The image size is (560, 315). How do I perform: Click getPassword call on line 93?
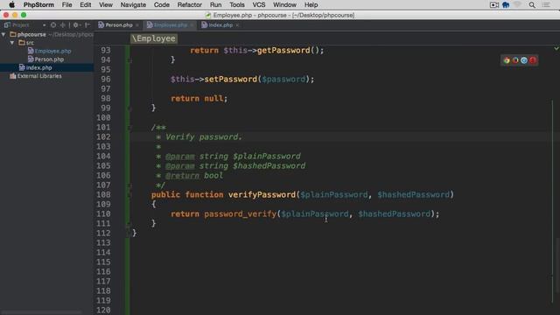pyautogui.click(x=283, y=51)
